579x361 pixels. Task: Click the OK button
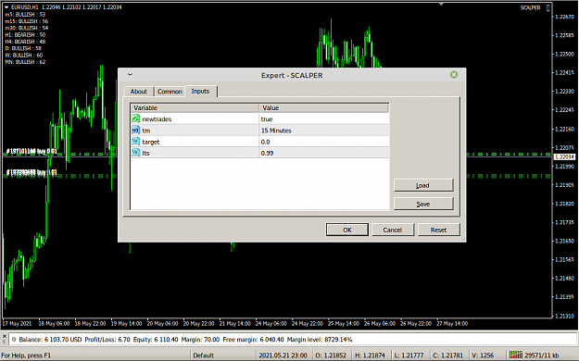347,230
